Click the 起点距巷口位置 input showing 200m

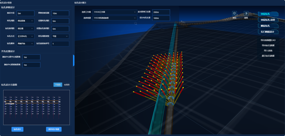click(161, 12)
